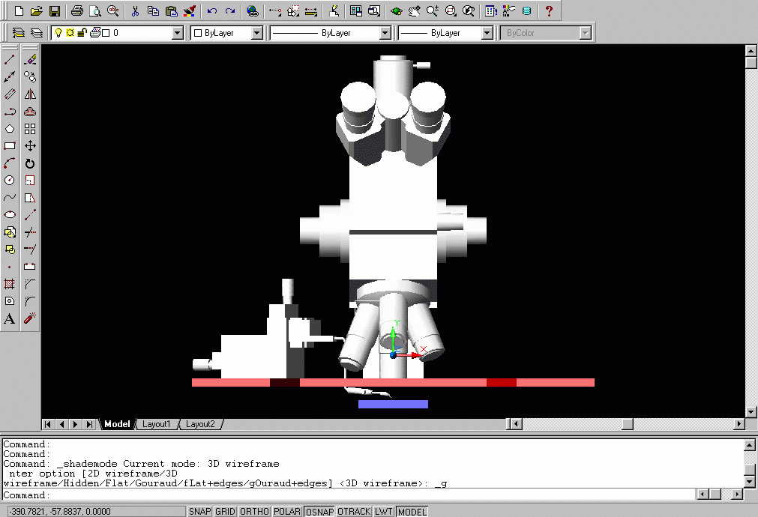758x517 pixels.
Task: Open the Help question mark
Action: click(549, 11)
